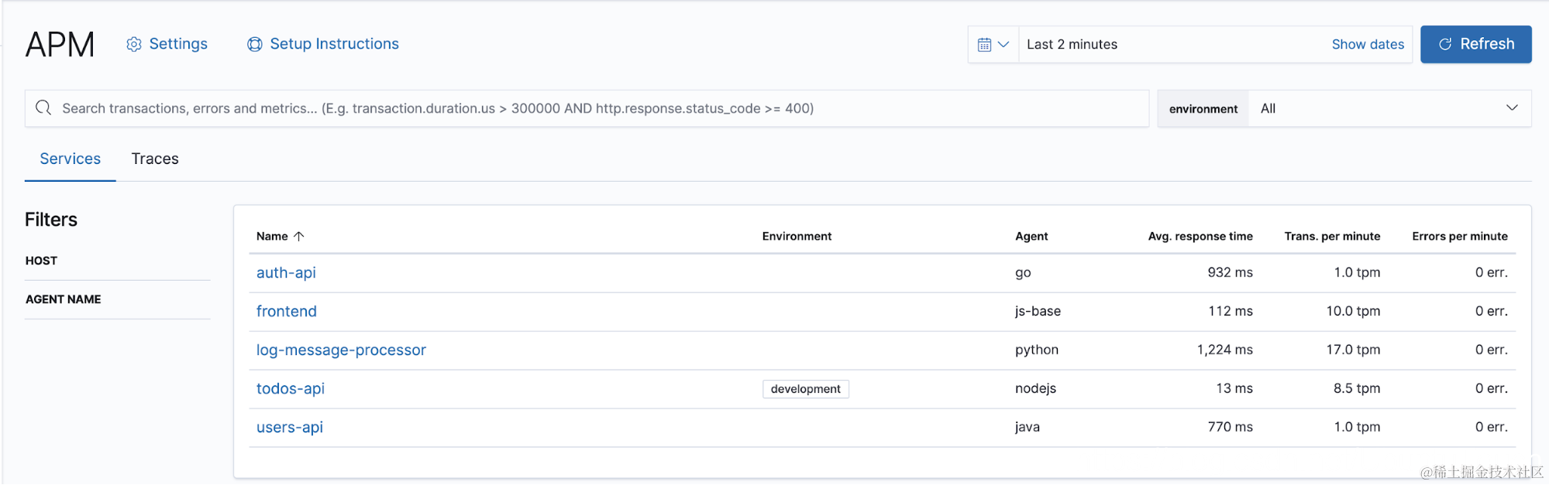Click the 8.5 tpm value
Screen dimensions: 1549x485
pyautogui.click(x=1357, y=388)
